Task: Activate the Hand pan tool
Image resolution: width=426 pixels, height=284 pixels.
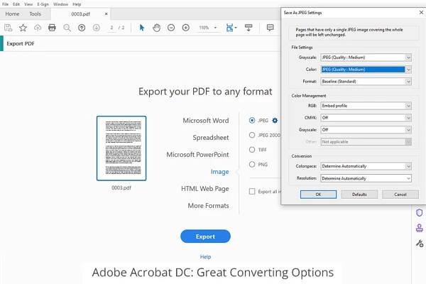Action: pos(156,28)
